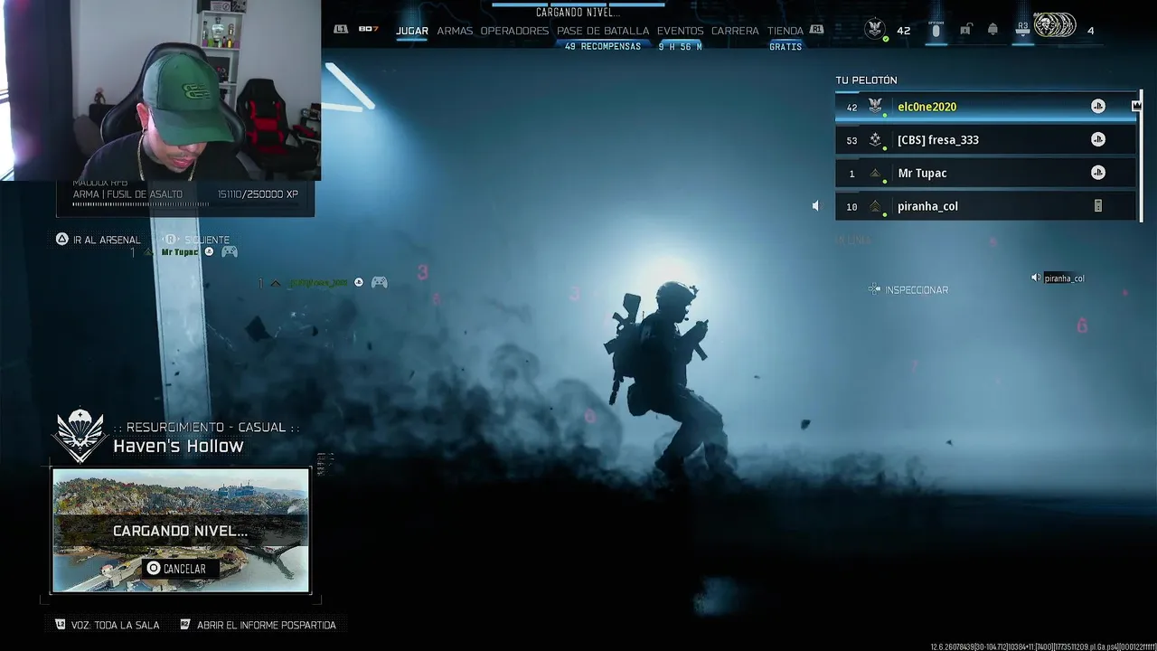This screenshot has width=1157, height=651.
Task: Click the Mr Tupac operator nameplate
Action: point(179,252)
